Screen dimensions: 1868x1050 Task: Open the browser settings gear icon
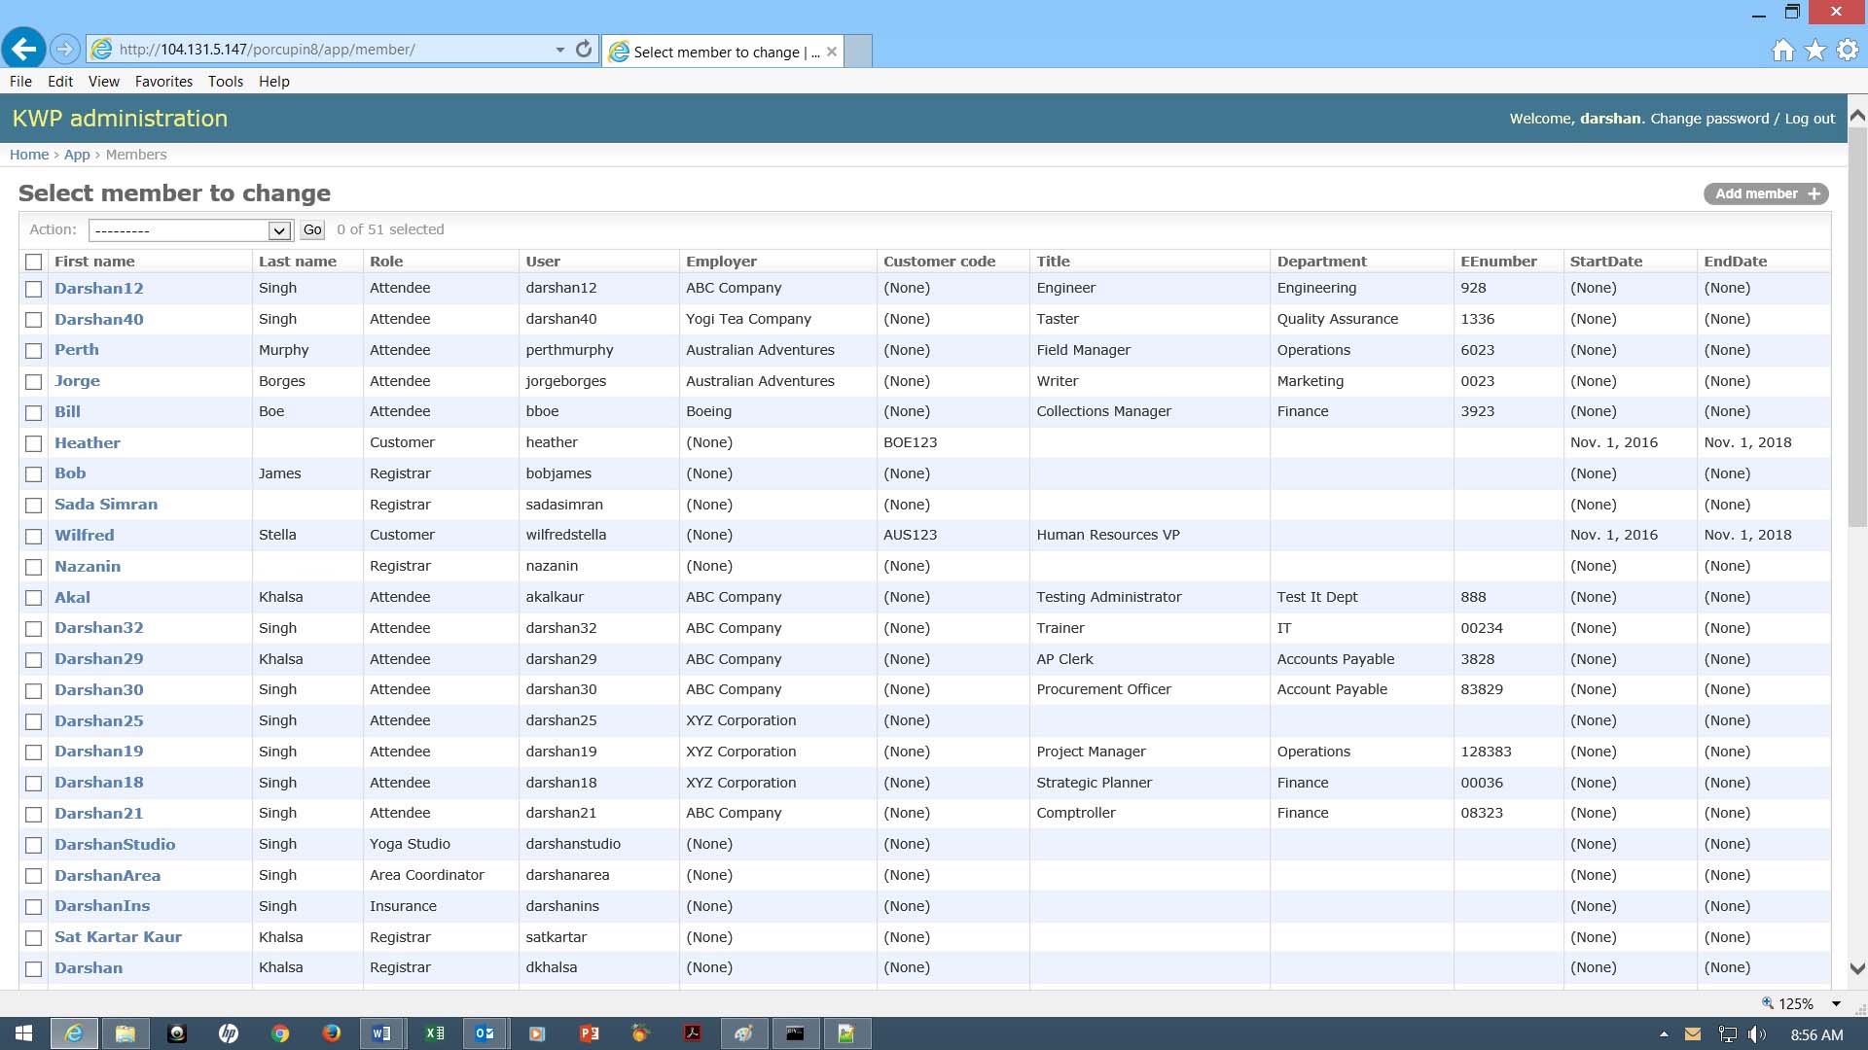pos(1848,51)
